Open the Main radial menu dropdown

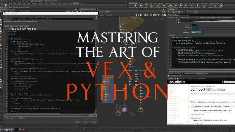point(51,1)
